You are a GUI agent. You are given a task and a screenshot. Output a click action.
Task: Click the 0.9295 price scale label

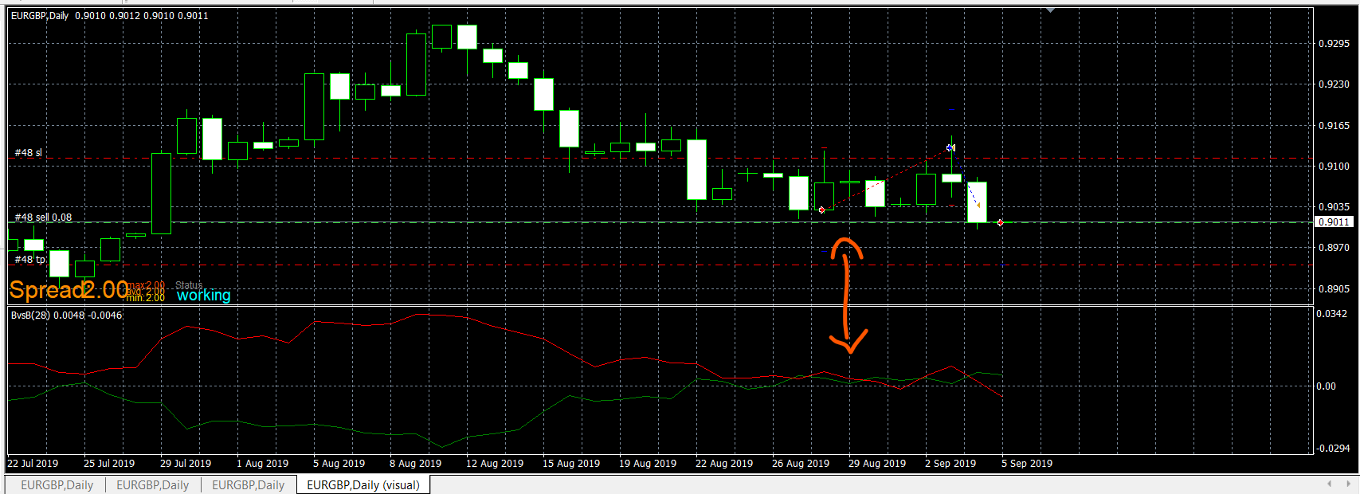pos(1334,44)
